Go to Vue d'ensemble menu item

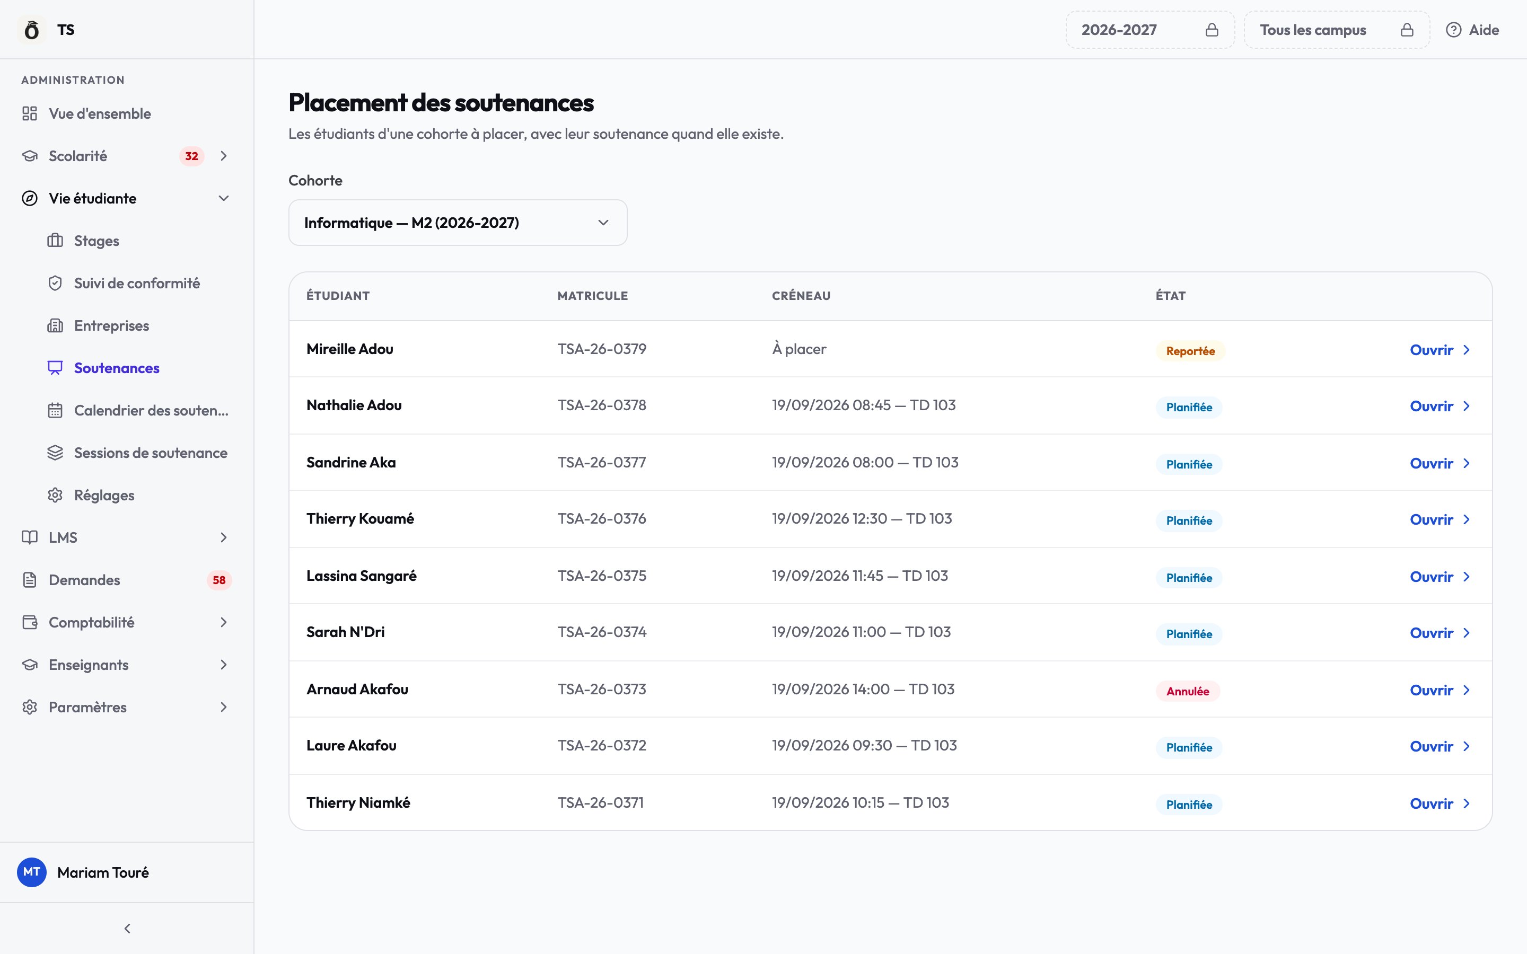[x=126, y=113]
